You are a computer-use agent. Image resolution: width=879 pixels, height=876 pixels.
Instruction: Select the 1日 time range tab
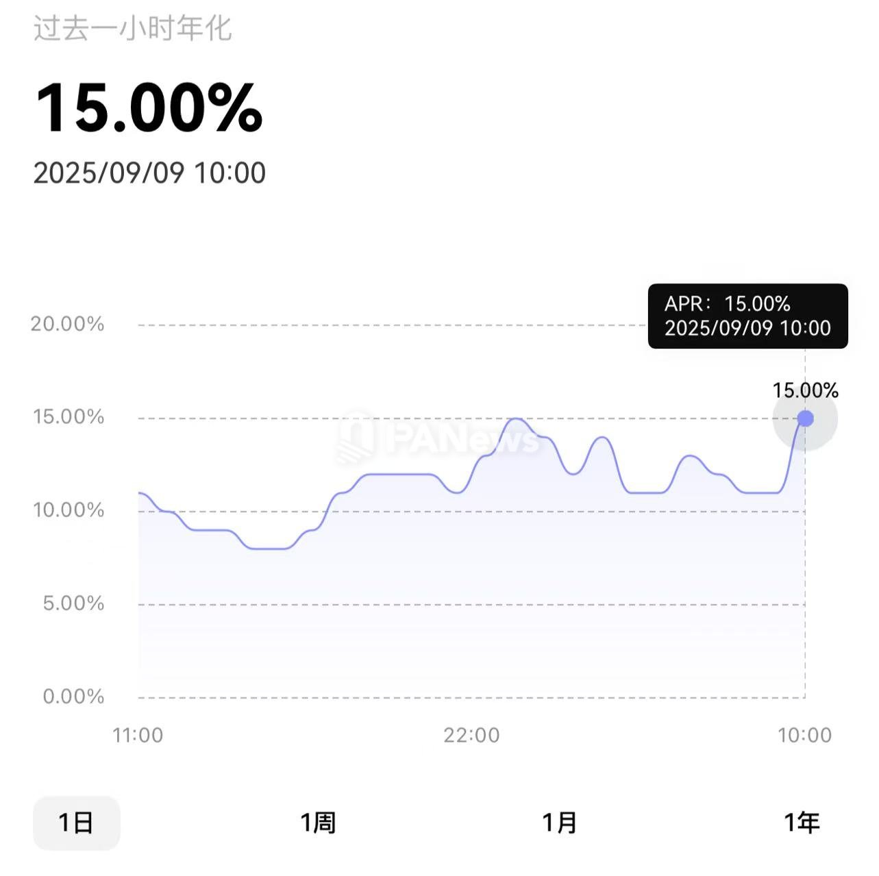[76, 823]
